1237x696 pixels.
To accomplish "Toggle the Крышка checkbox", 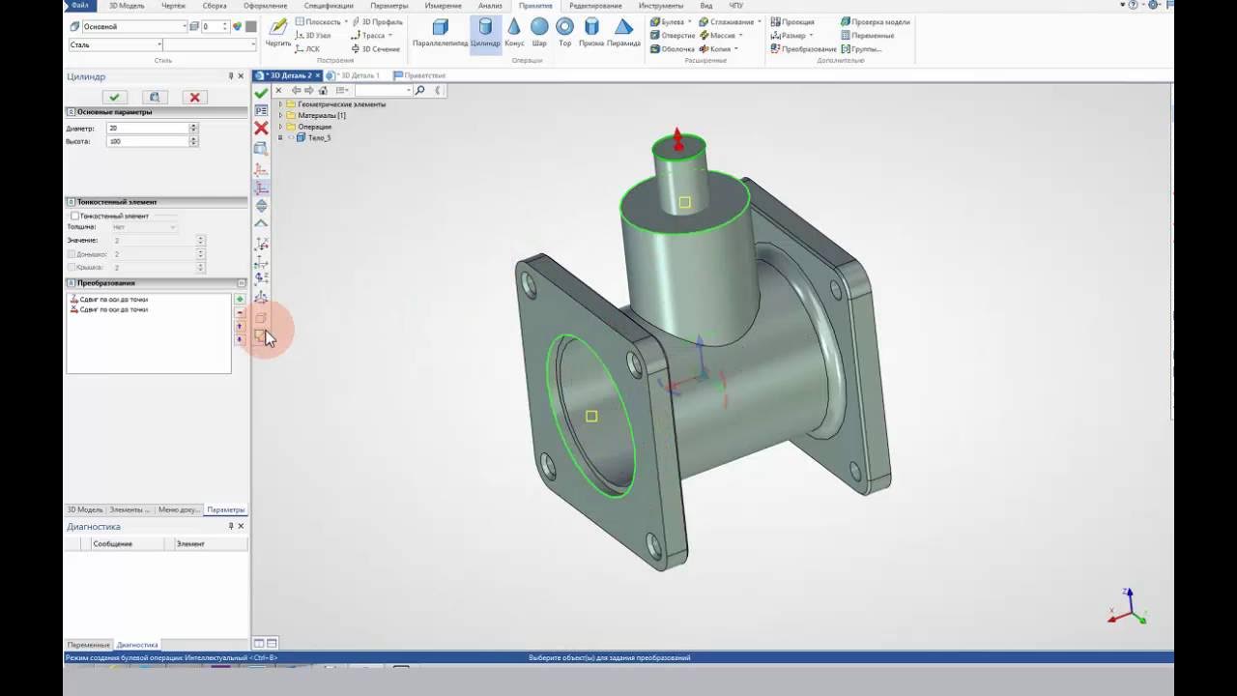I will click(72, 267).
